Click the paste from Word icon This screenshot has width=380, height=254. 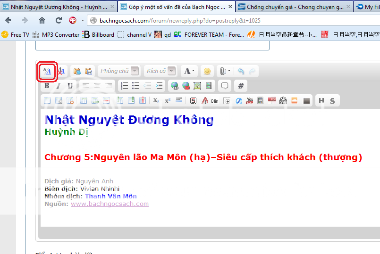pos(88,71)
